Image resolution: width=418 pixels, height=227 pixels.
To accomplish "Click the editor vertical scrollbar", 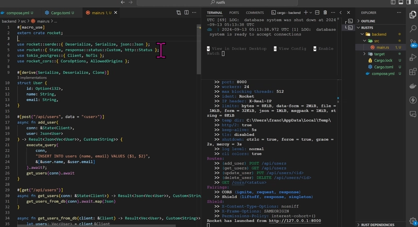I will click(199, 49).
